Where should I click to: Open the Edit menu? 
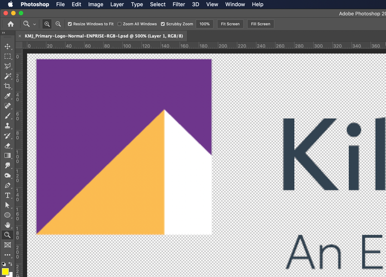click(x=76, y=4)
